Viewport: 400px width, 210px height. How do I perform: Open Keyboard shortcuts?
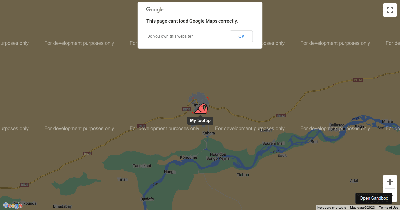(332, 208)
